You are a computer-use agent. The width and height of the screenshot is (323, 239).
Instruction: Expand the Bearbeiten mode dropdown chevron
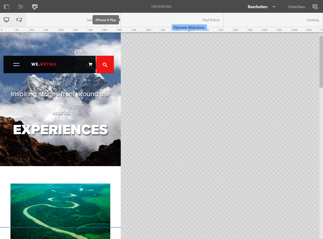273,6
